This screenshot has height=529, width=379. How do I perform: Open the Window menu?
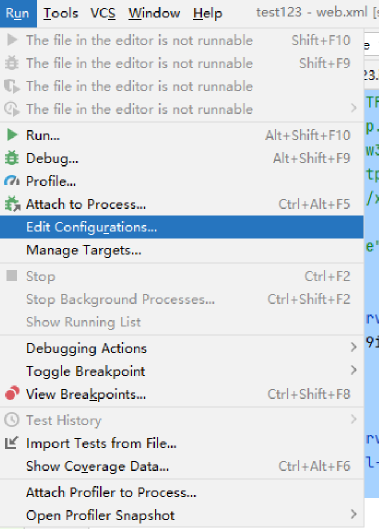click(154, 14)
